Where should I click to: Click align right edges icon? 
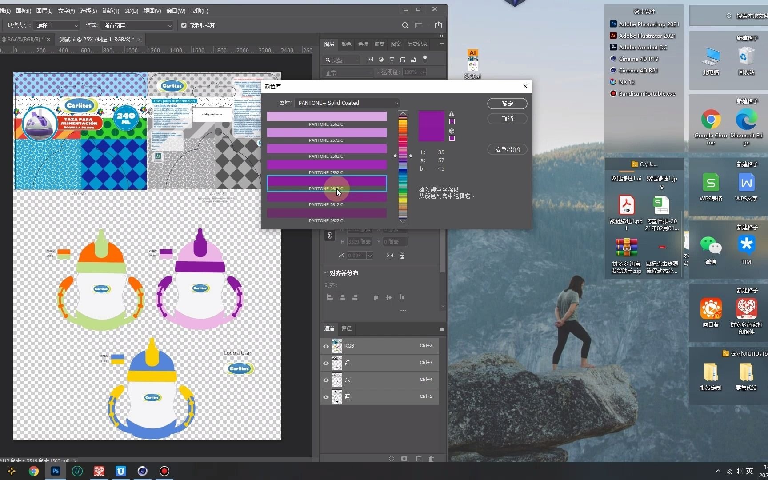point(355,297)
